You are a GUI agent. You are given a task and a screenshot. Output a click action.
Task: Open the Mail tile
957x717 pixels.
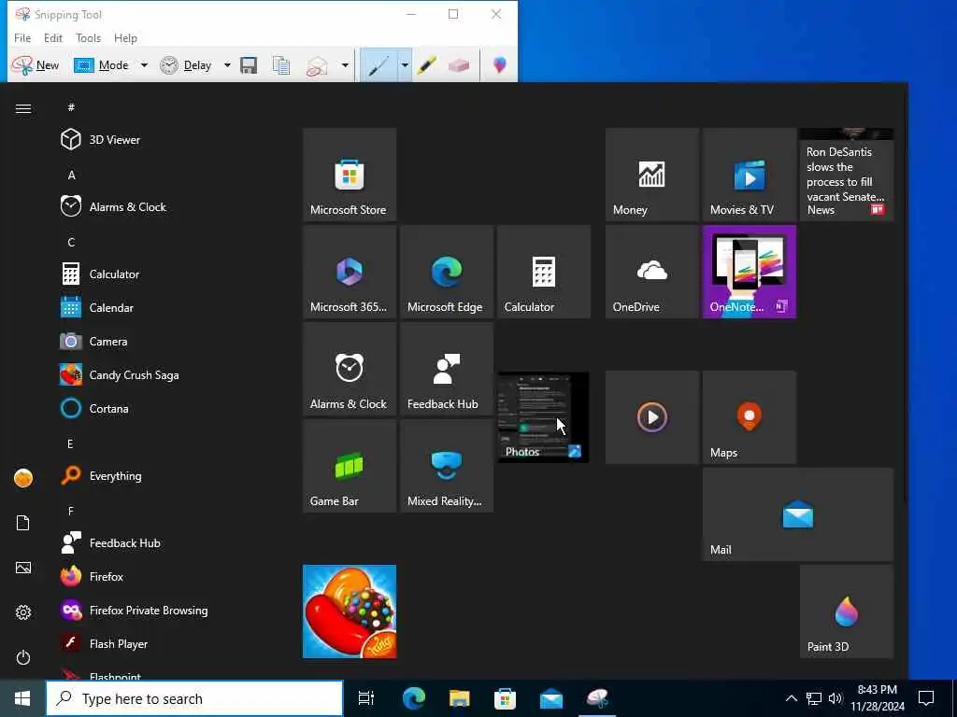click(798, 514)
